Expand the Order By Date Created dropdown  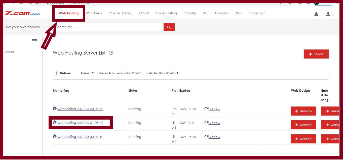pyautogui.click(x=168, y=73)
